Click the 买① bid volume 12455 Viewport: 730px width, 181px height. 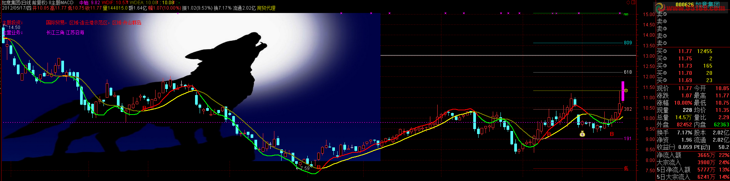pos(705,51)
